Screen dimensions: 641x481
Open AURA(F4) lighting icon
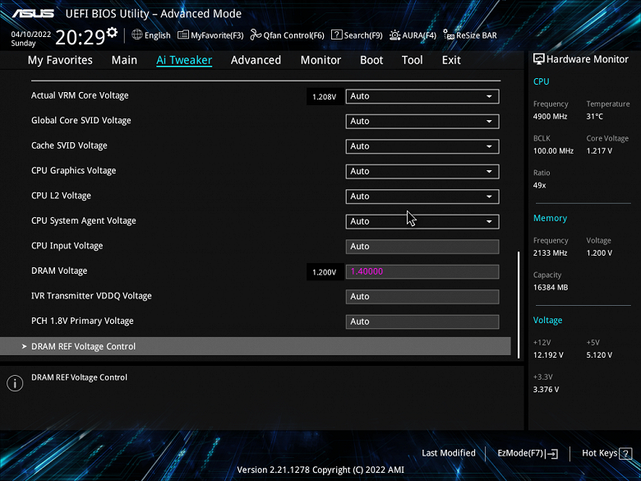coord(394,35)
